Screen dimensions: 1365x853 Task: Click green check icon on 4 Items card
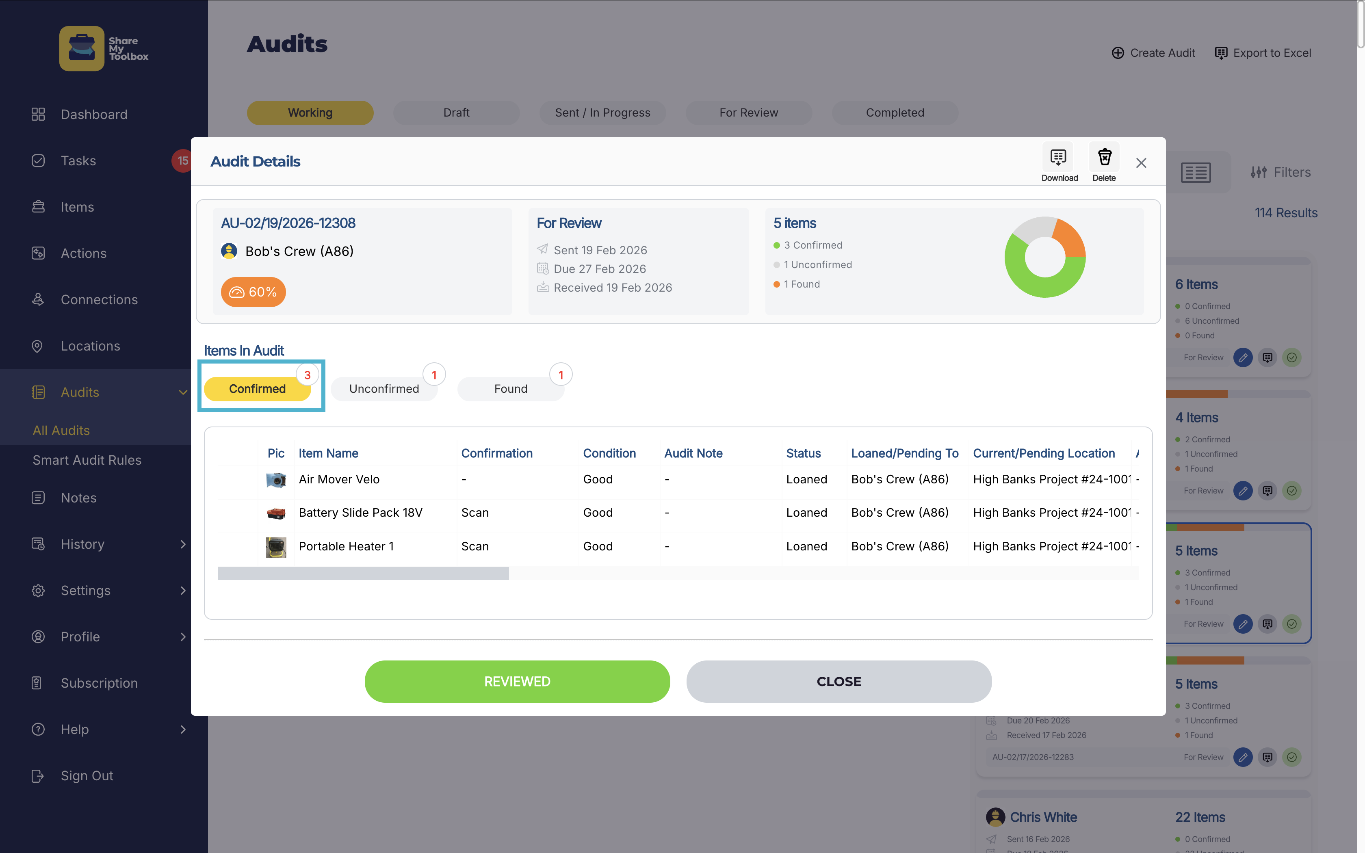tap(1292, 490)
